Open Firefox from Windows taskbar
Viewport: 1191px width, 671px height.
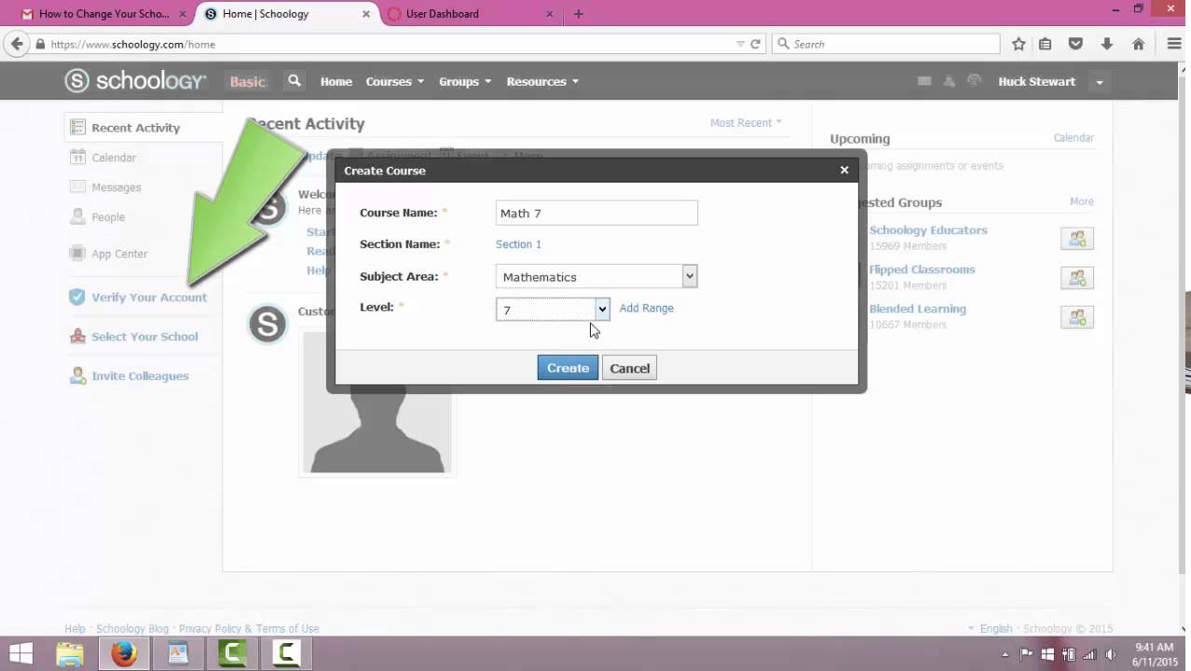124,653
